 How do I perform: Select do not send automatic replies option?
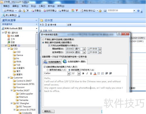(x=43, y=40)
